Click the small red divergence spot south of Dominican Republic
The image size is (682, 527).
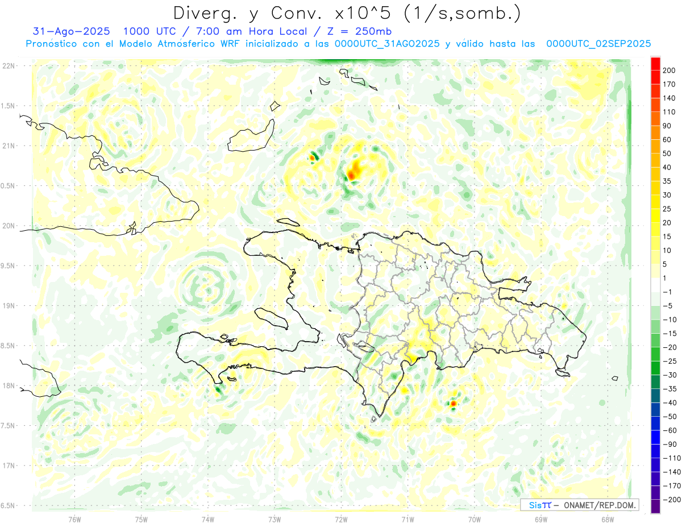454,404
